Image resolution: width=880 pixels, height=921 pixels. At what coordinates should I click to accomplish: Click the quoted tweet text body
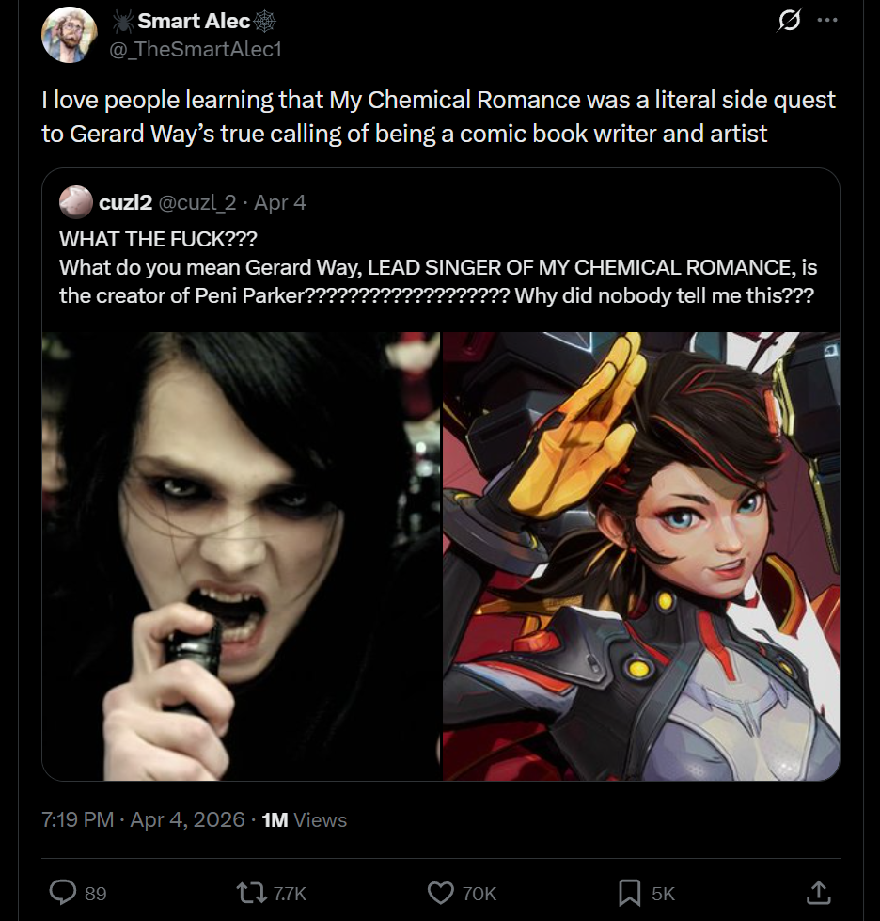pyautogui.click(x=438, y=267)
